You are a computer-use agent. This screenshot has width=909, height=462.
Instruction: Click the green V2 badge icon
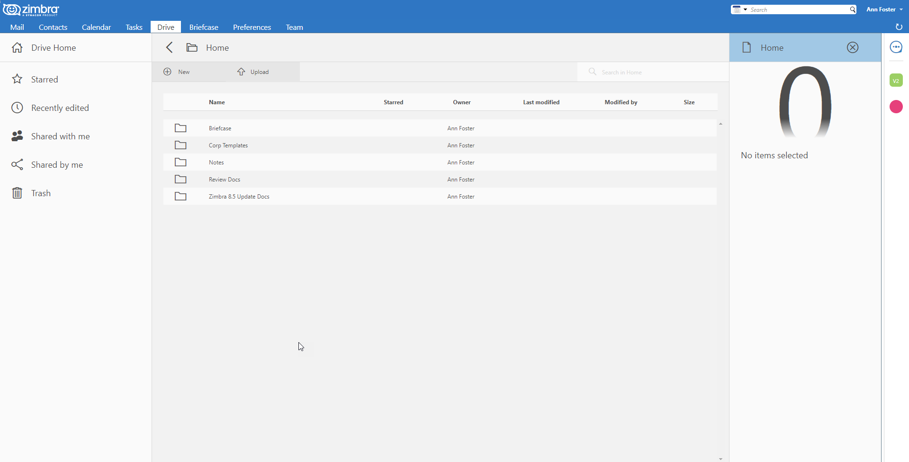tap(896, 81)
